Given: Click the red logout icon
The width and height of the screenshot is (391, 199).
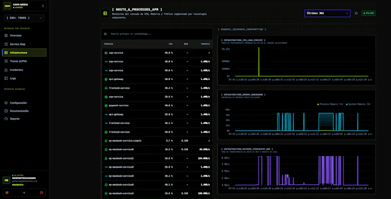Looking at the screenshot, I should click(42, 193).
